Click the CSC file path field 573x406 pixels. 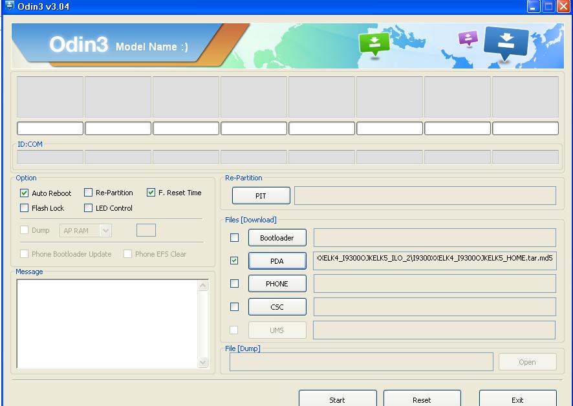click(435, 306)
